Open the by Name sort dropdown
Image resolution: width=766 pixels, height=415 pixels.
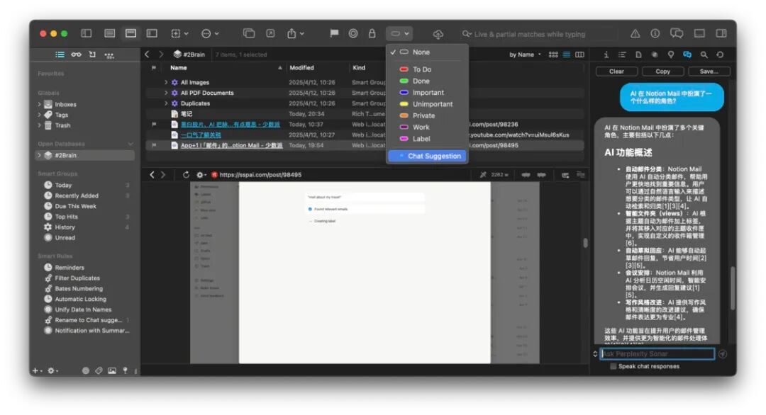coord(525,55)
